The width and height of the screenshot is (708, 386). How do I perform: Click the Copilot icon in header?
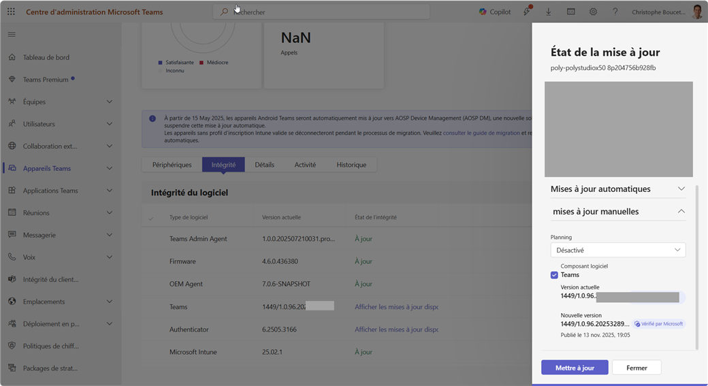(x=483, y=12)
